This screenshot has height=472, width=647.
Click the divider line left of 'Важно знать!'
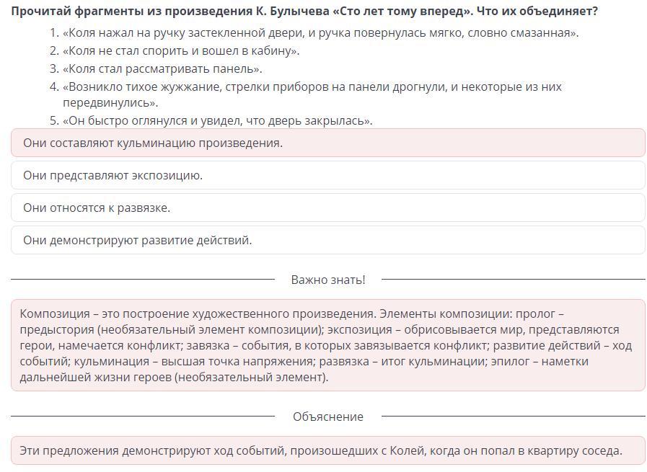[143, 280]
